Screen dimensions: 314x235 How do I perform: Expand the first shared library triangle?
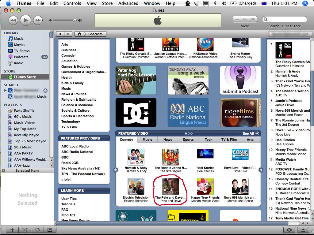[x=5, y=90]
